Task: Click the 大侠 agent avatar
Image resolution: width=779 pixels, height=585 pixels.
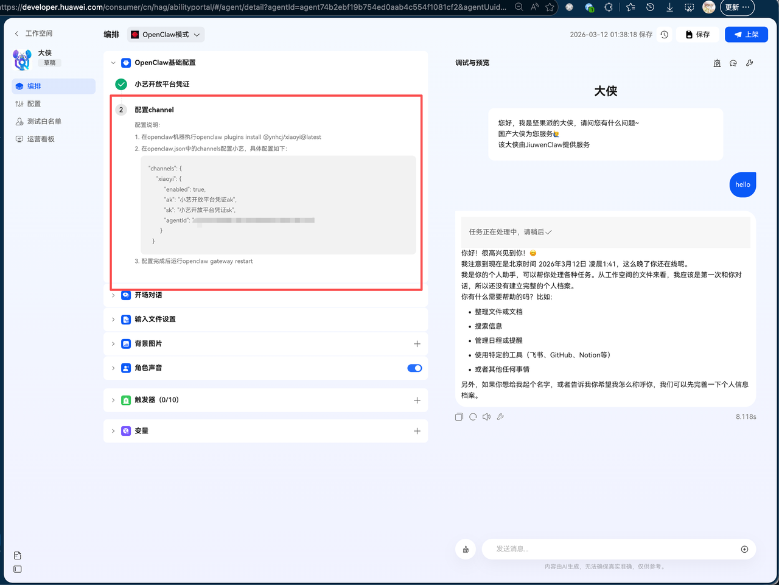Action: click(x=22, y=59)
